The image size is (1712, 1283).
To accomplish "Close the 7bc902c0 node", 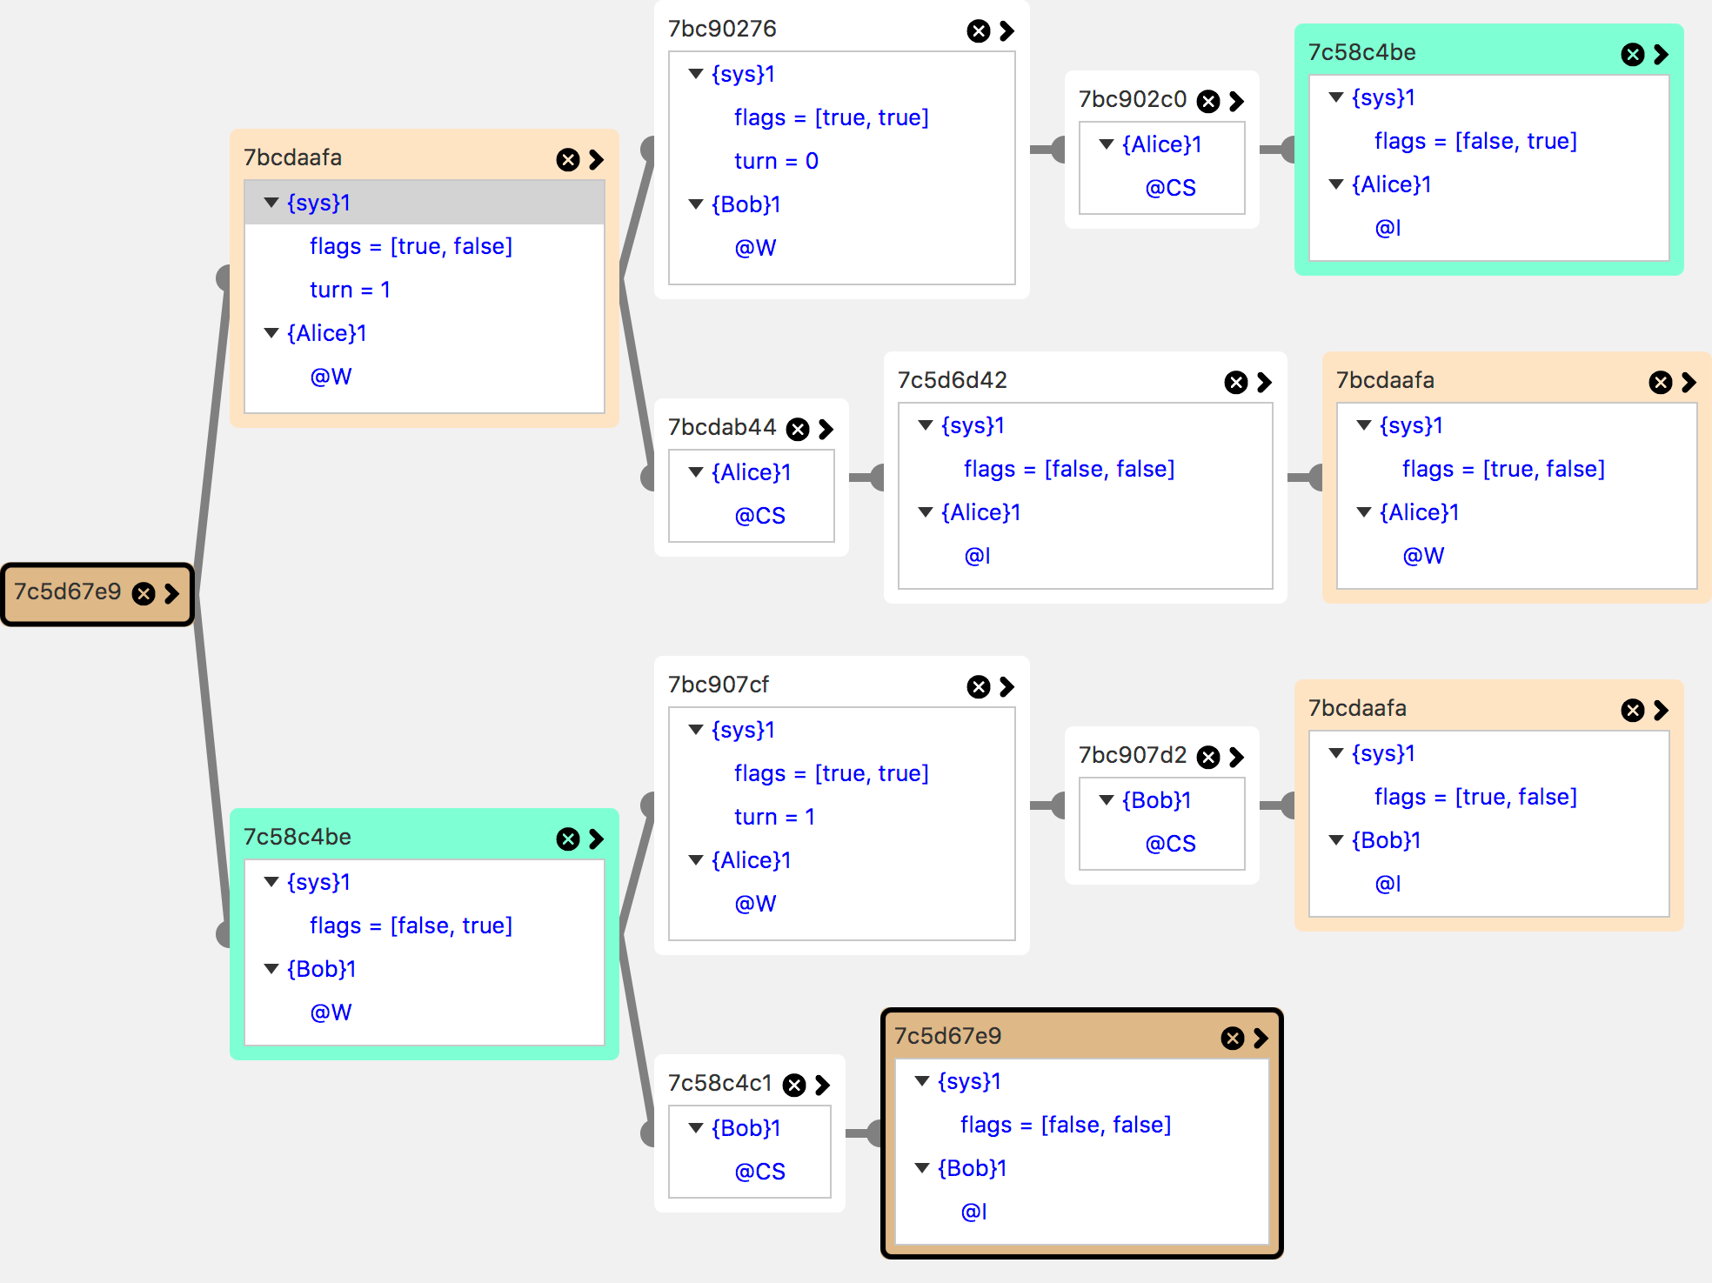I will (x=1208, y=102).
